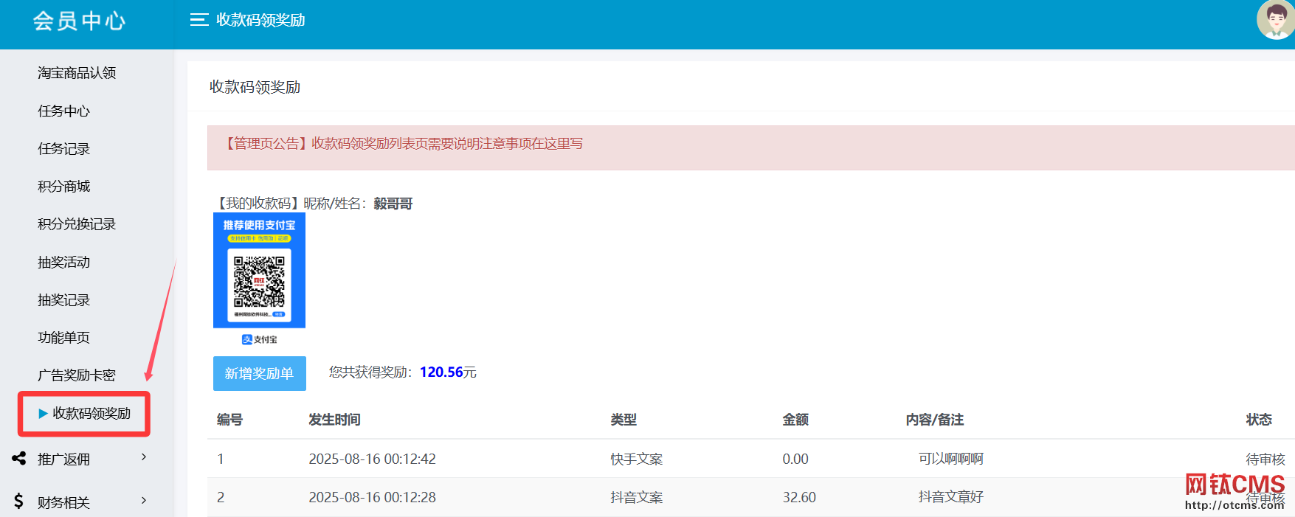The height and width of the screenshot is (517, 1295).
Task: Open 任务记录 from the sidebar
Action: (x=64, y=149)
